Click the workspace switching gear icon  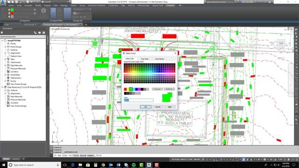[x=265, y=159]
